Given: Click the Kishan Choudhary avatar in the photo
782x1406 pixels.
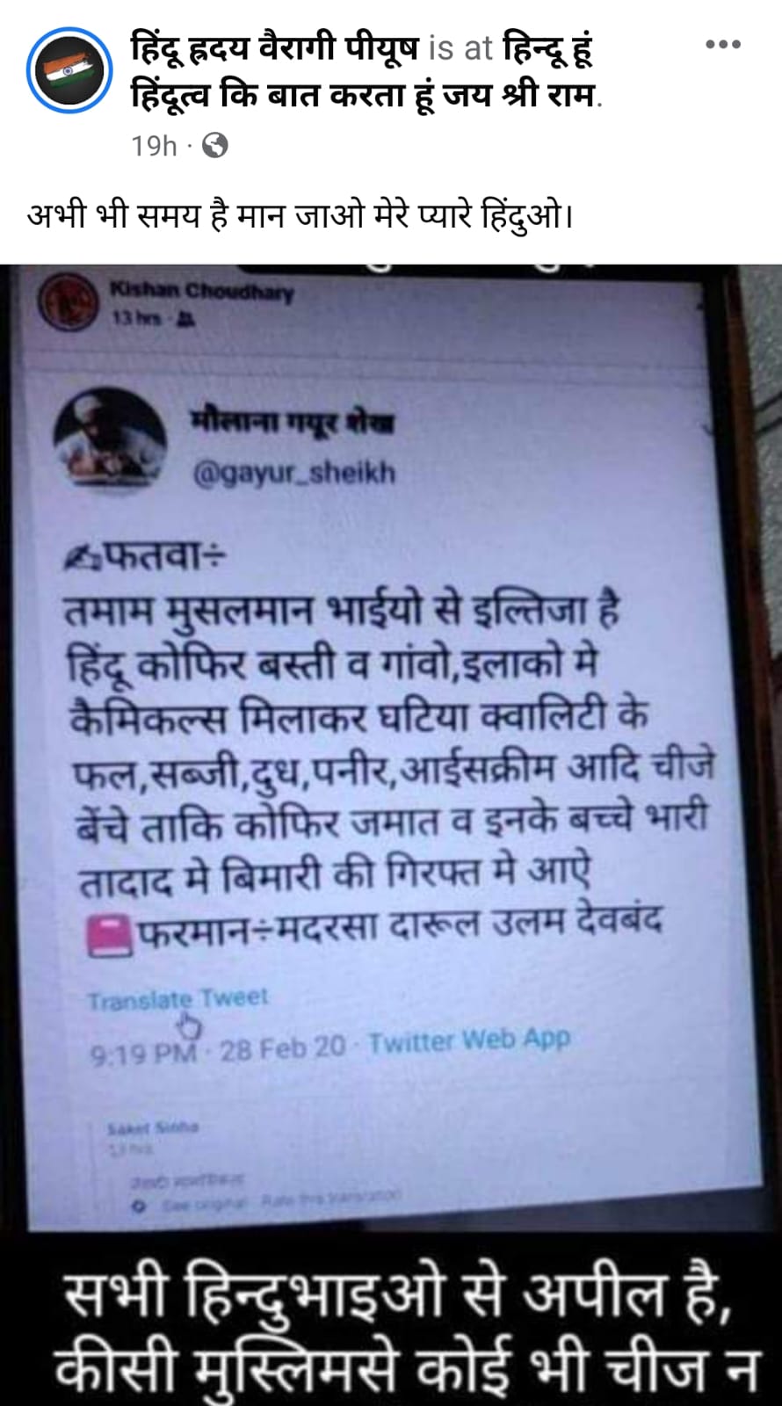Looking at the screenshot, I should tap(68, 301).
